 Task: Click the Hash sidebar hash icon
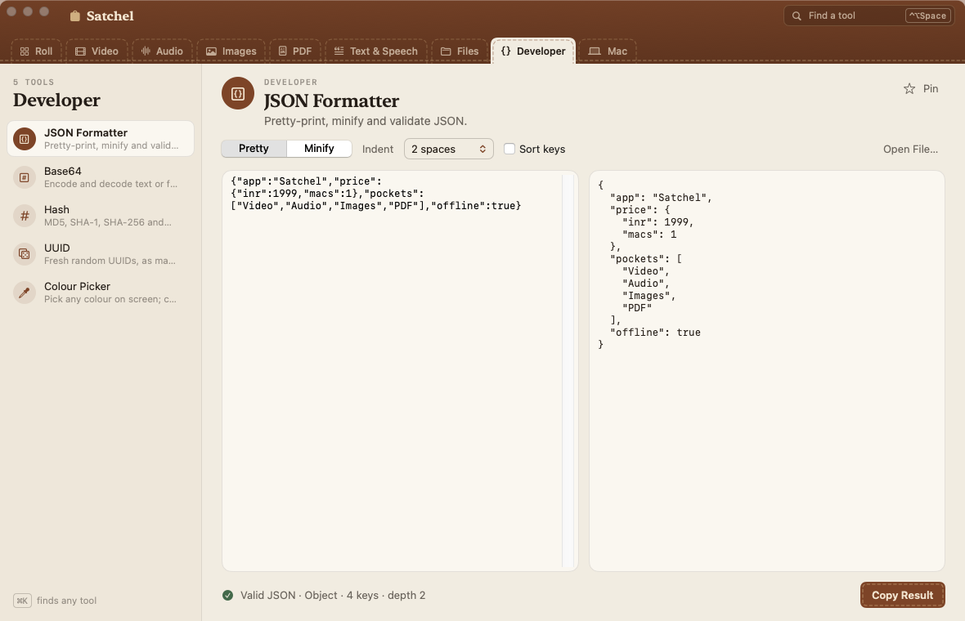25,216
